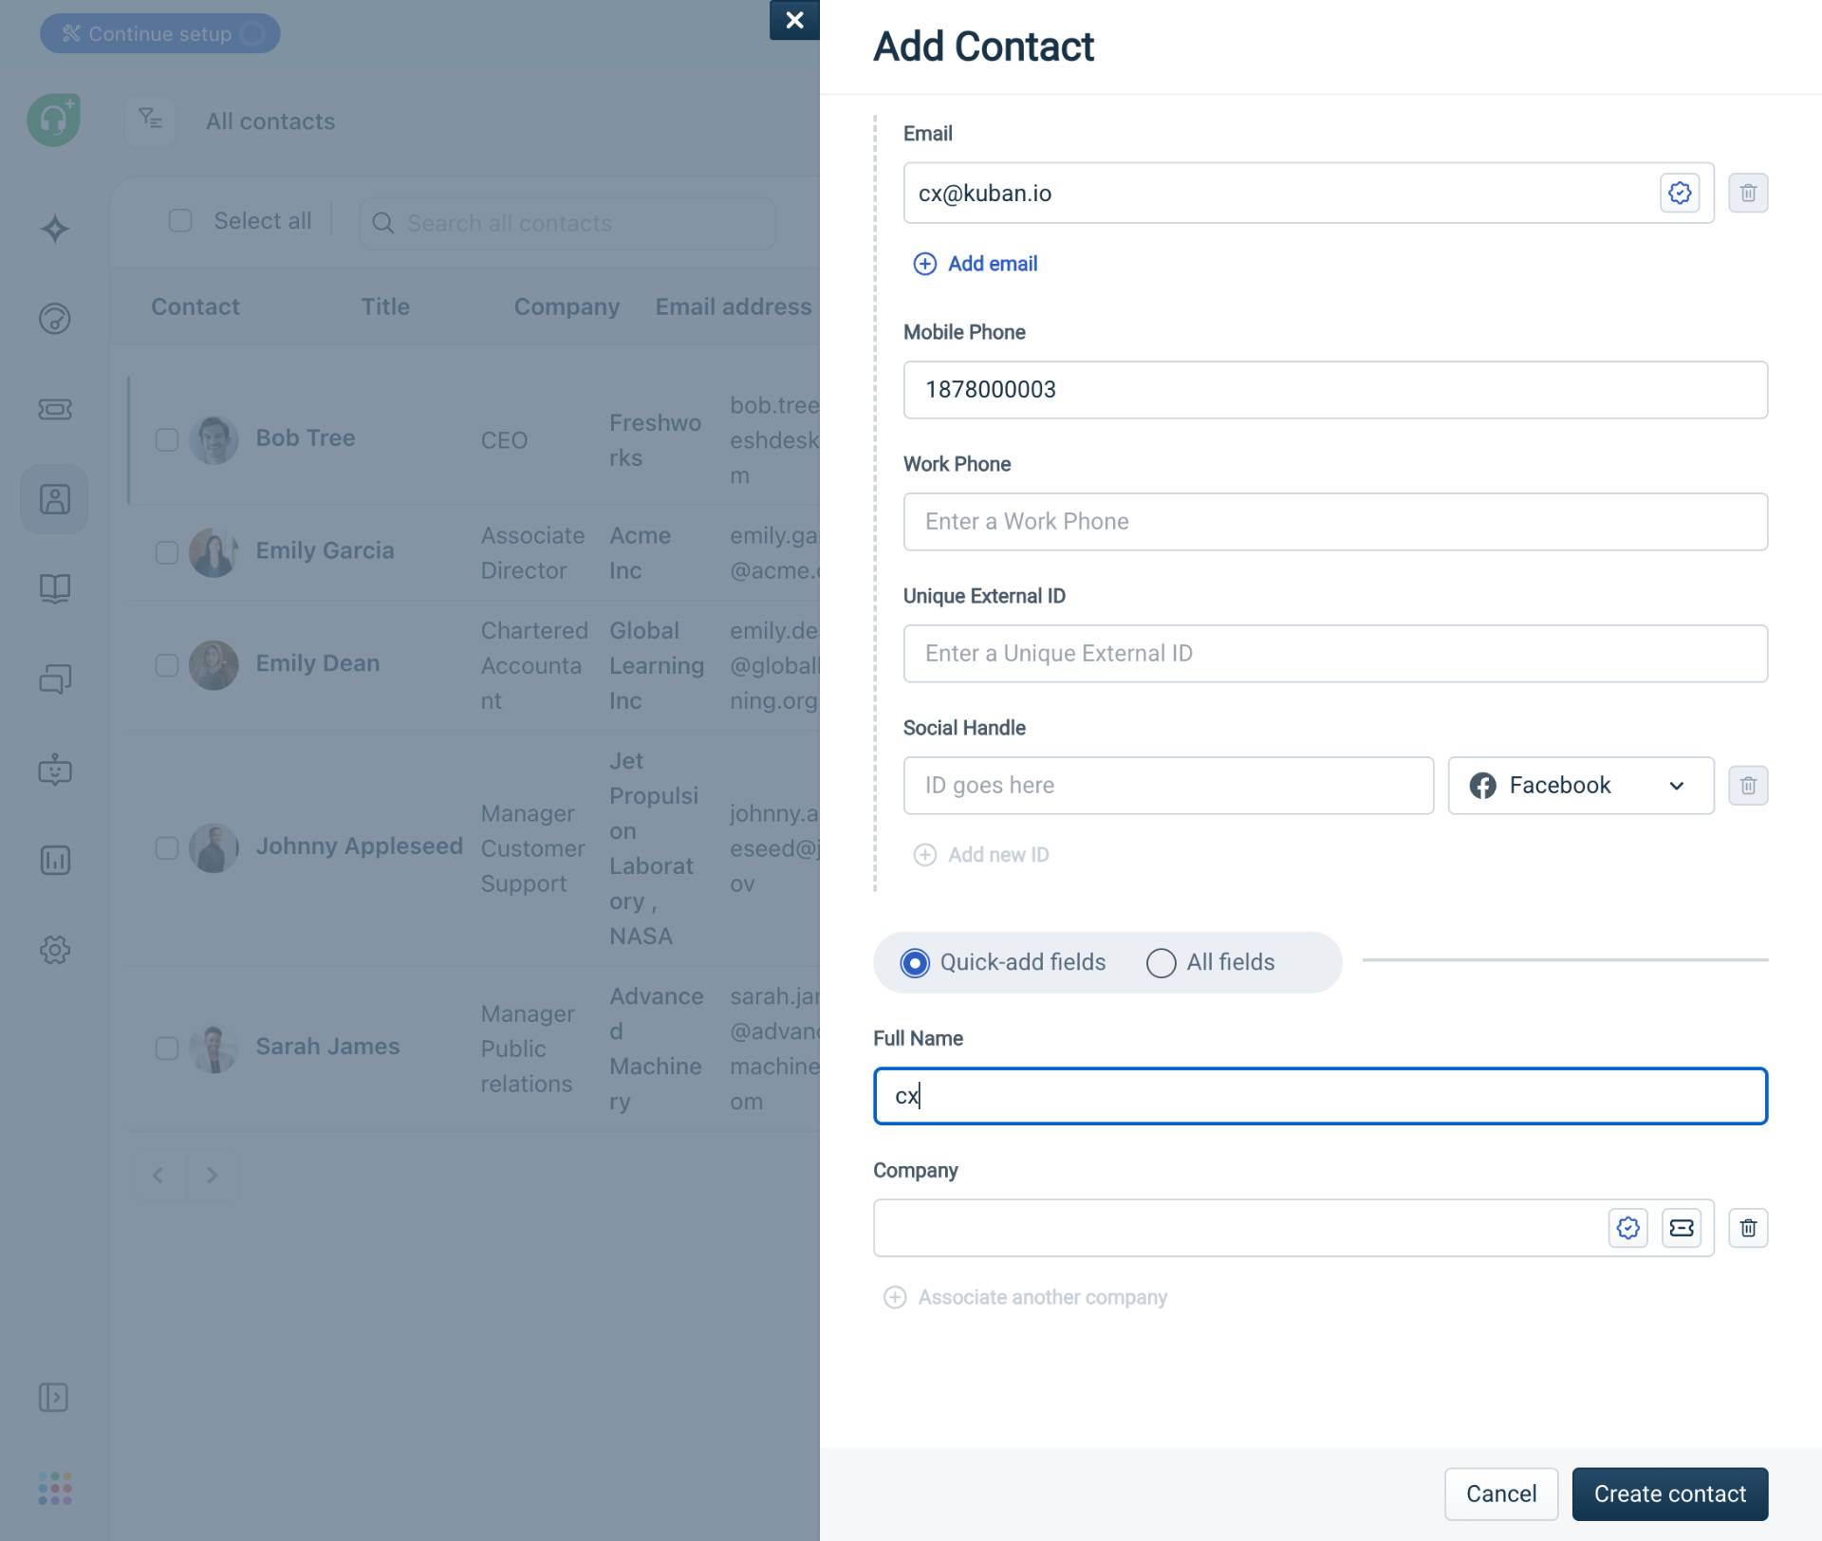This screenshot has width=1822, height=1541.
Task: Click Bob Tree's avatar thumbnail
Action: coord(214,439)
